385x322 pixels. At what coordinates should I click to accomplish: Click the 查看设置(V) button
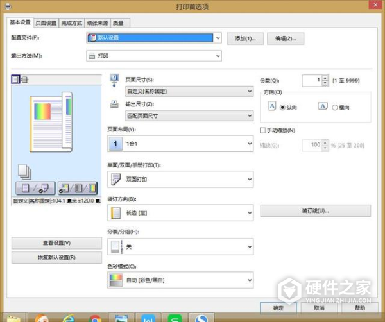click(x=56, y=243)
